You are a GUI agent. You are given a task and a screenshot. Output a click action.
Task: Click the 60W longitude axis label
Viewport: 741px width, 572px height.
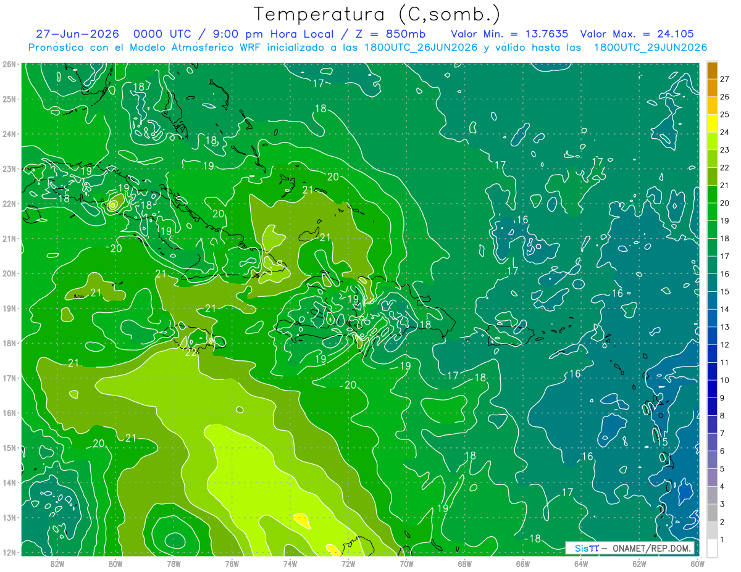tap(698, 563)
